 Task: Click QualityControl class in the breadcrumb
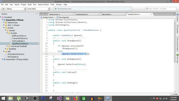coord(47,17)
